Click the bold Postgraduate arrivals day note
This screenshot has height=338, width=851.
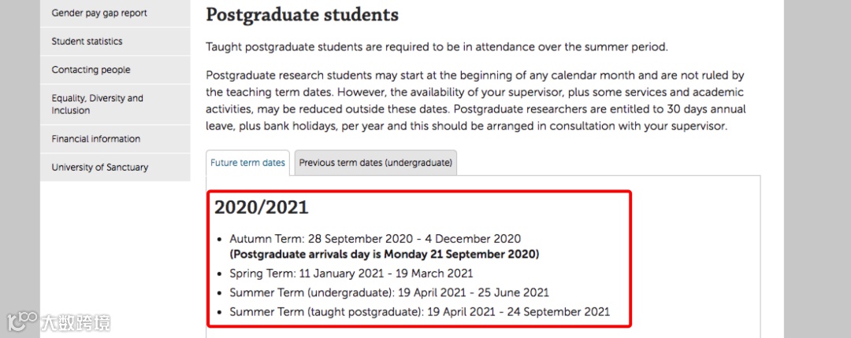[385, 255]
